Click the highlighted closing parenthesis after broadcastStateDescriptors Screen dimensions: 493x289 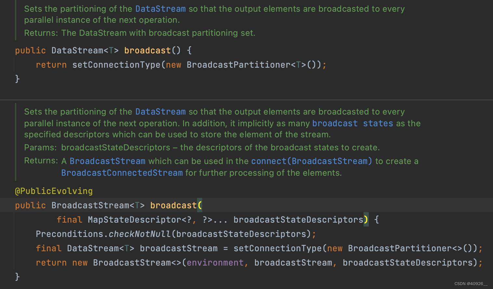[366, 220]
